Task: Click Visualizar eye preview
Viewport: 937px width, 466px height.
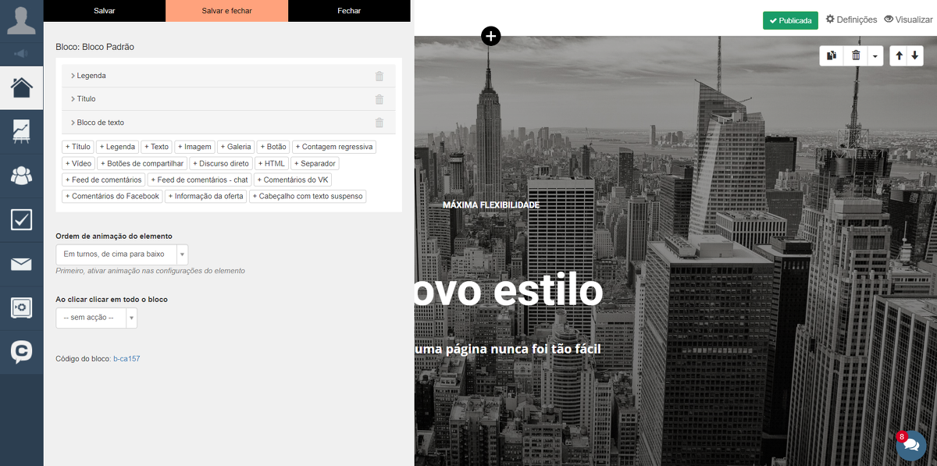Action: point(908,20)
